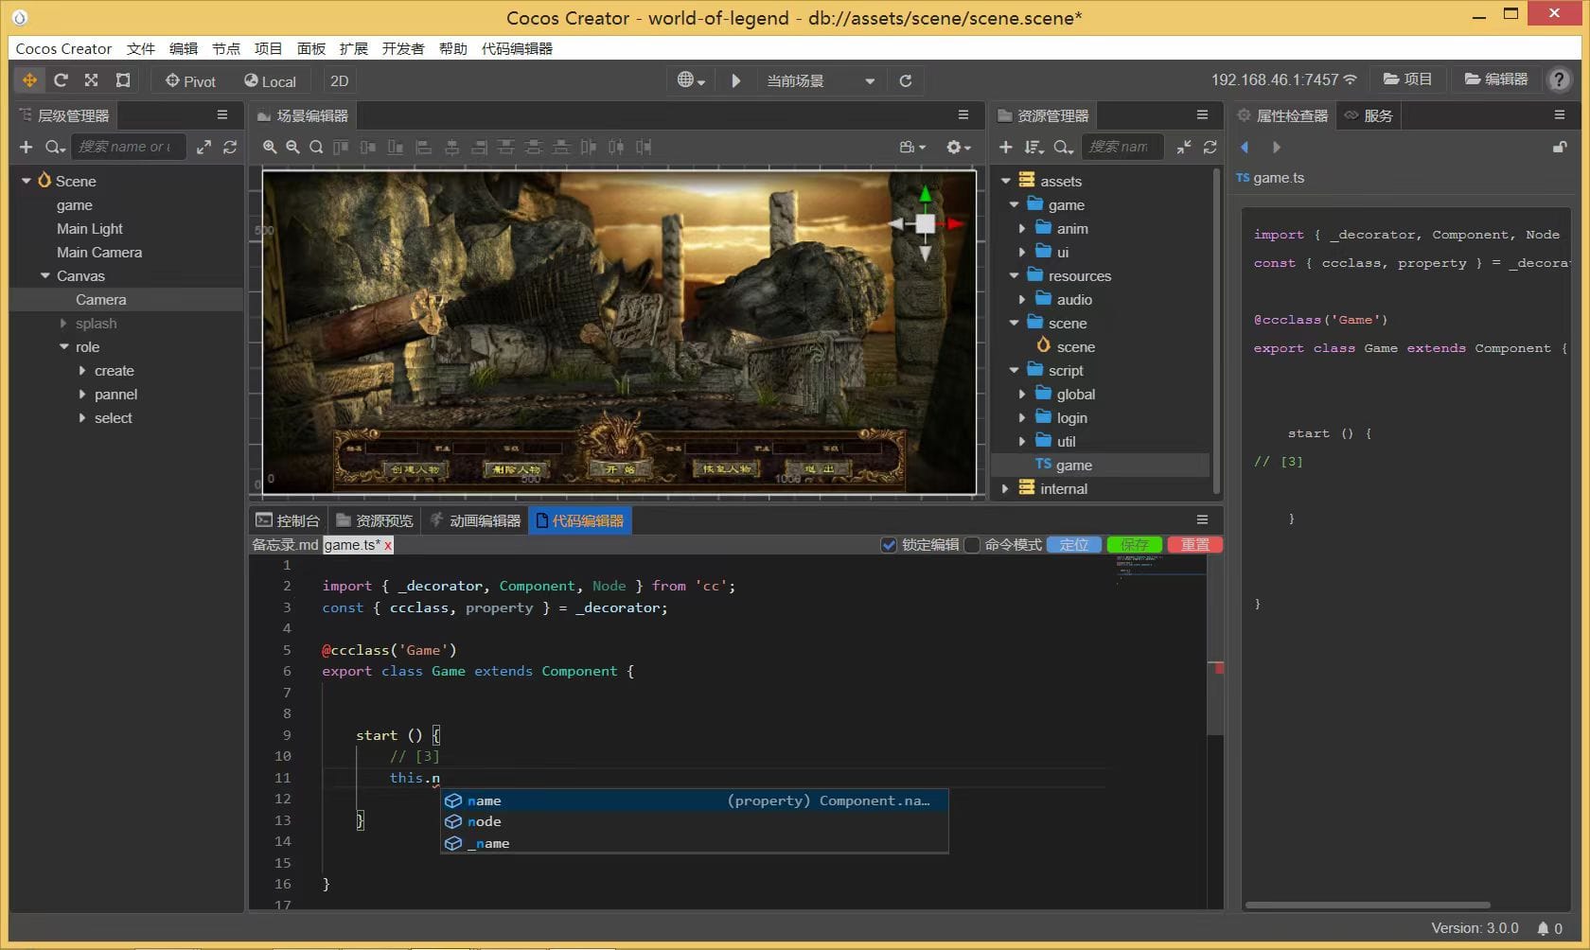Open the 控制台 console tab
This screenshot has height=950, width=1590.
tap(288, 520)
